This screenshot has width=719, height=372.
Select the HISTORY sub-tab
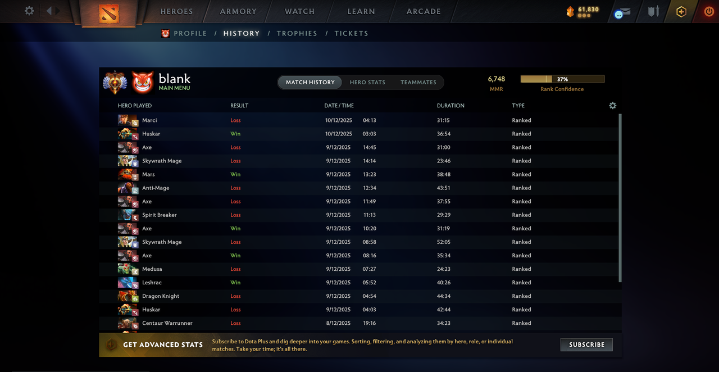coord(242,34)
